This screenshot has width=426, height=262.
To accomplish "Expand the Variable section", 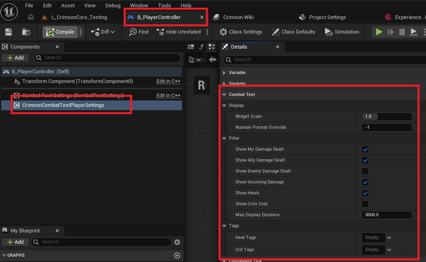I will pyautogui.click(x=224, y=72).
